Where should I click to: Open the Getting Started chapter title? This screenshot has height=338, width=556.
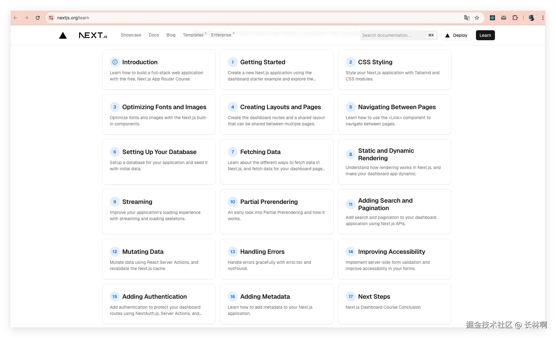point(263,62)
